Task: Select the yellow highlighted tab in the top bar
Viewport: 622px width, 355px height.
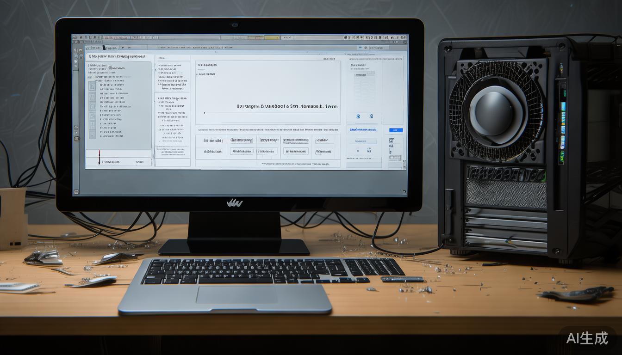Action: 272,37
